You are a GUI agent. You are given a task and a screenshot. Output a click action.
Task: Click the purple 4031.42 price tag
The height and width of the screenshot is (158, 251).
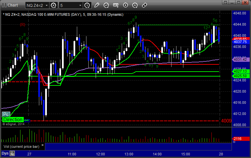coord(240,60)
